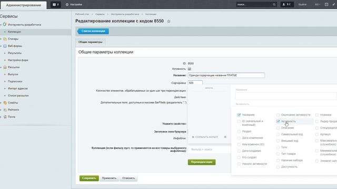337x189 pixels.
Task: Enable the Дата изменения filter field
Action: click(239, 138)
